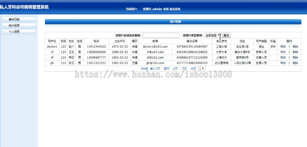Viewport: 307px width, 147px height.
Task: Click ID number 428888197712120099
Action: click(192, 58)
